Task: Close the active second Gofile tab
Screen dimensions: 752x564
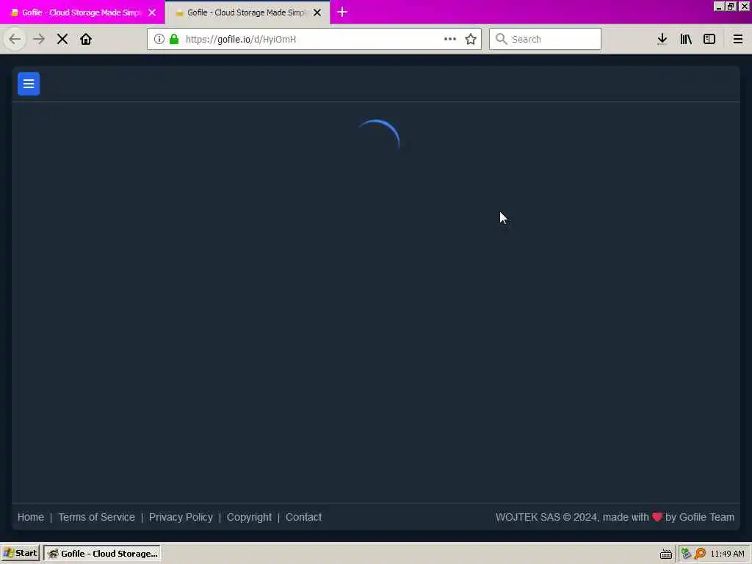Action: [x=317, y=12]
